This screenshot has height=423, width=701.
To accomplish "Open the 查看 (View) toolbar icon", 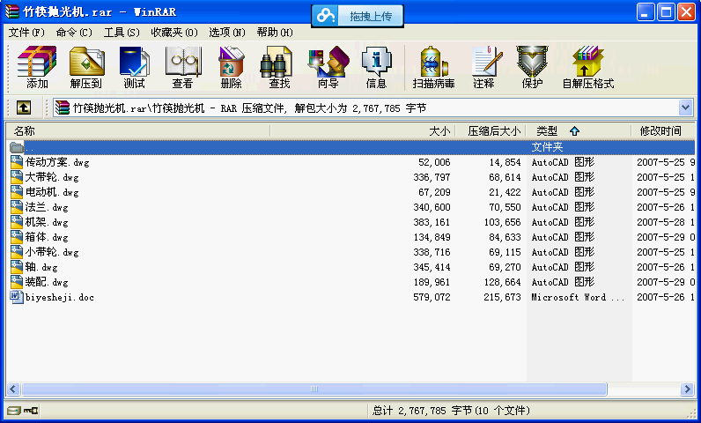I will [183, 62].
